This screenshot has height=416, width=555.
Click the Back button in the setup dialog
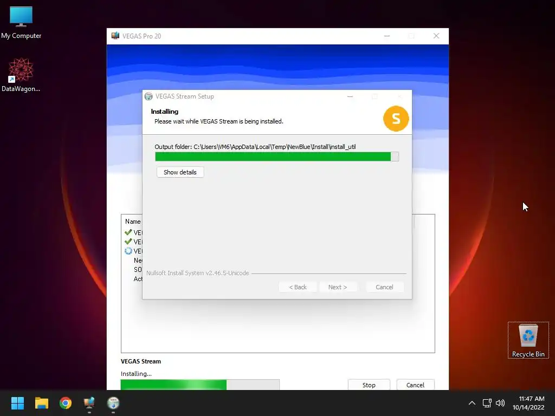(x=298, y=287)
